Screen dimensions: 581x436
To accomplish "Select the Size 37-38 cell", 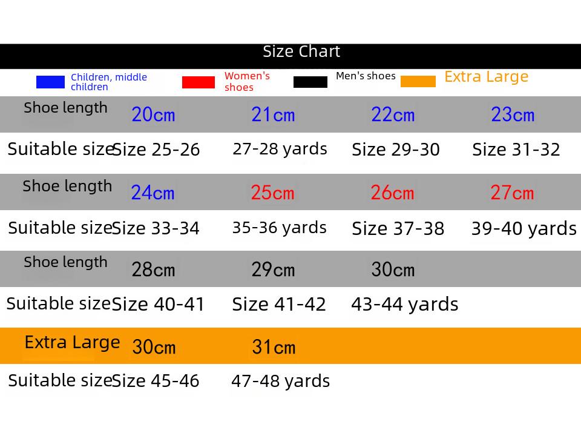I will [398, 229].
